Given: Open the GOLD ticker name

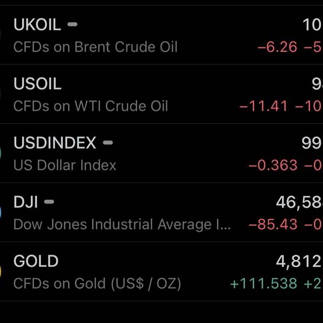Looking at the screenshot, I should pos(36,262).
